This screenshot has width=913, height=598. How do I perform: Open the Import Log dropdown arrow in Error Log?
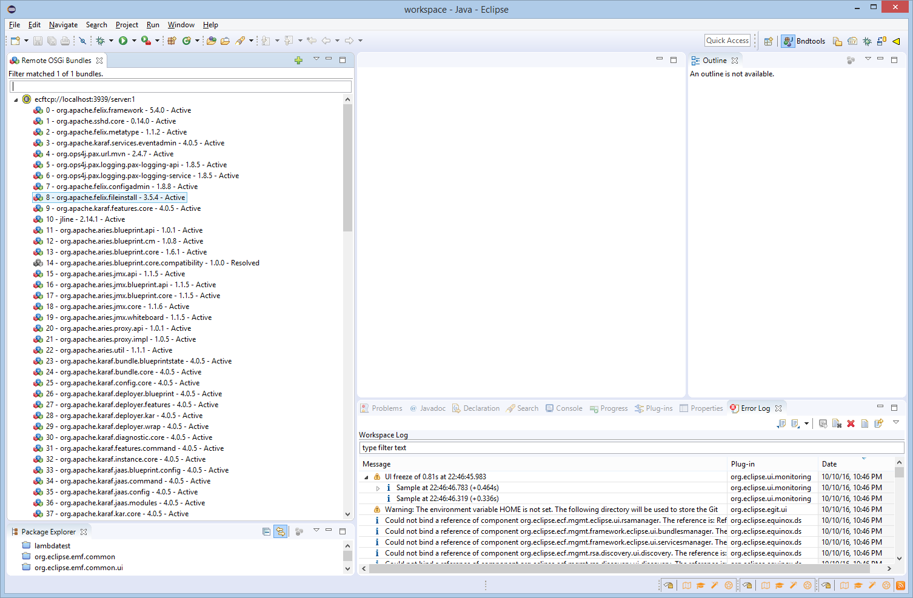[x=806, y=424]
